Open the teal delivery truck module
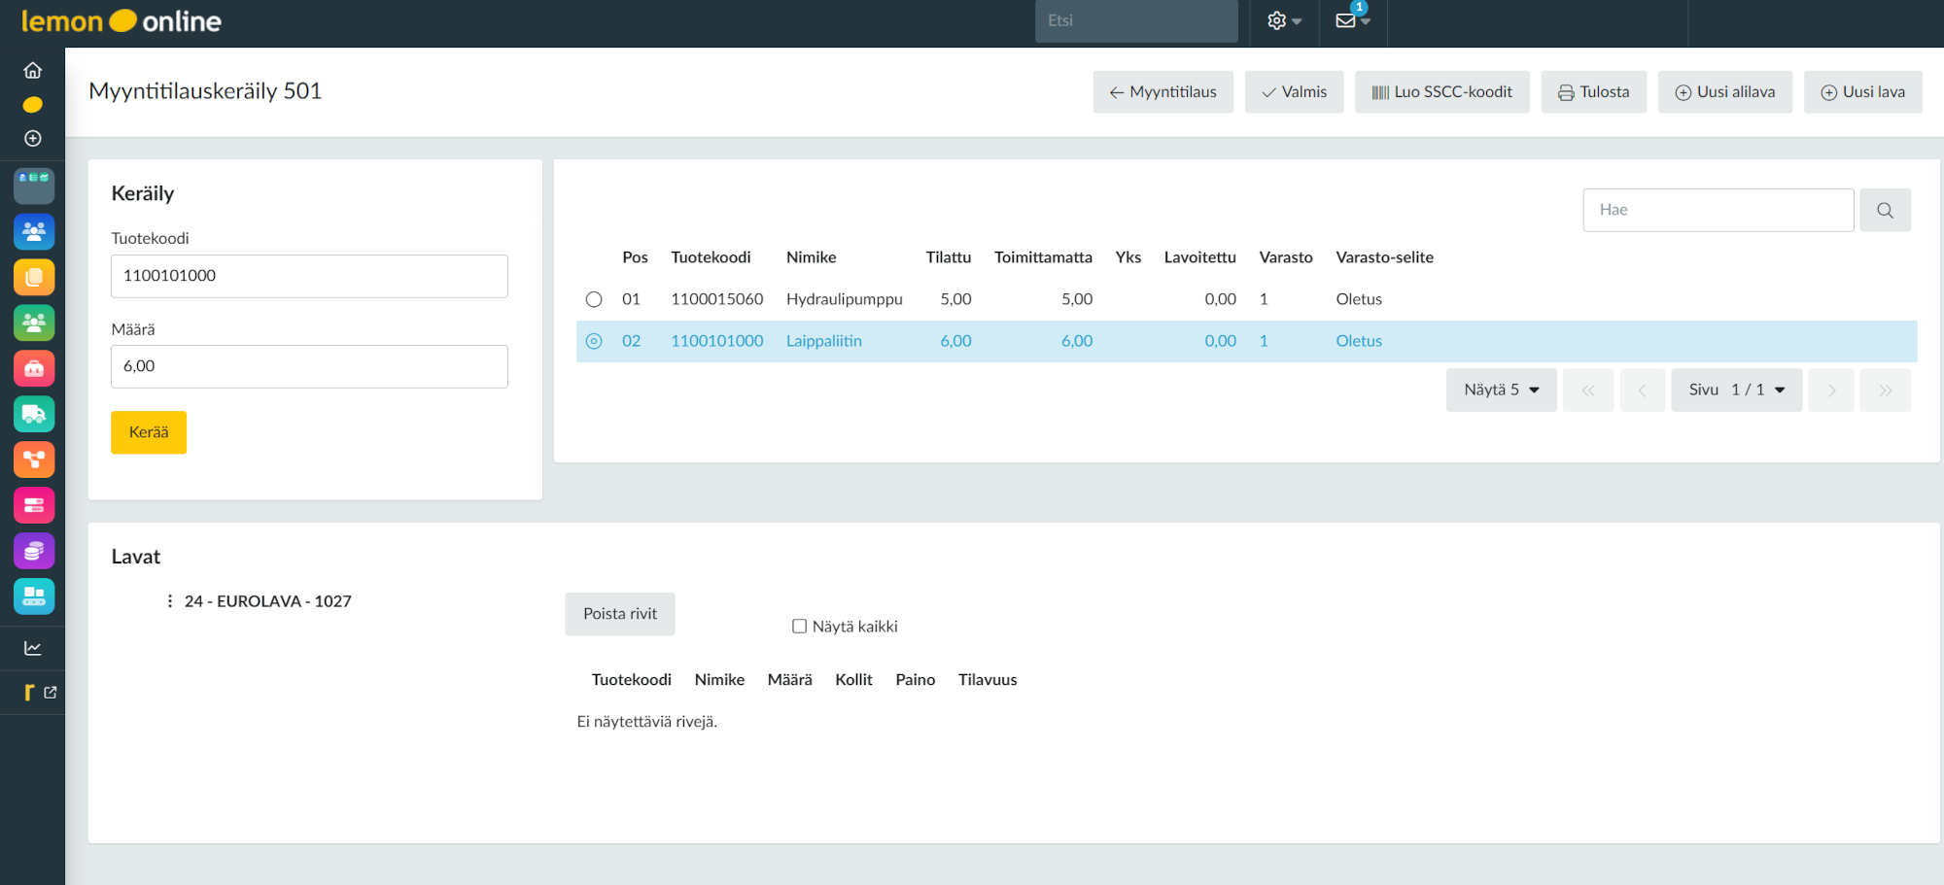Screen dimensions: 1944x885 point(34,415)
